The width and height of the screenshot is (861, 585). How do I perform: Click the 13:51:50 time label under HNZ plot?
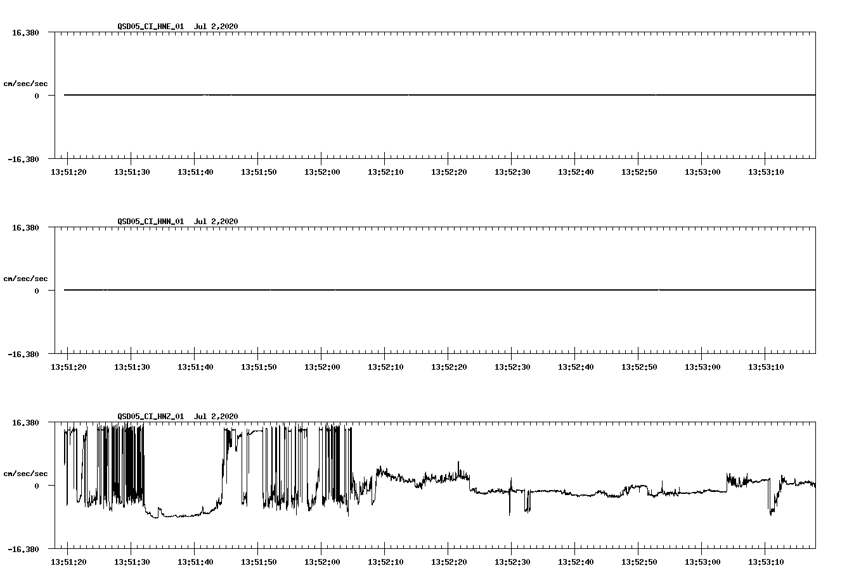[259, 562]
